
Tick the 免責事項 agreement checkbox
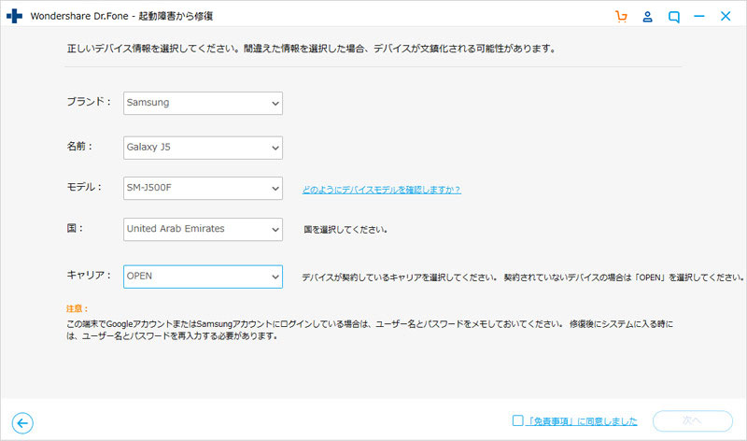point(517,420)
